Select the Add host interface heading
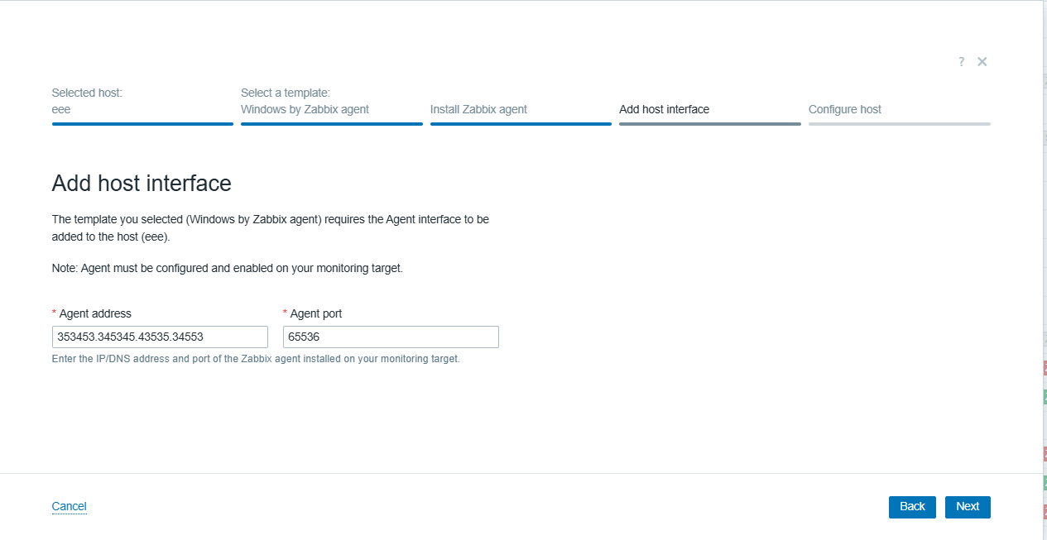The height and width of the screenshot is (540, 1047). point(142,183)
